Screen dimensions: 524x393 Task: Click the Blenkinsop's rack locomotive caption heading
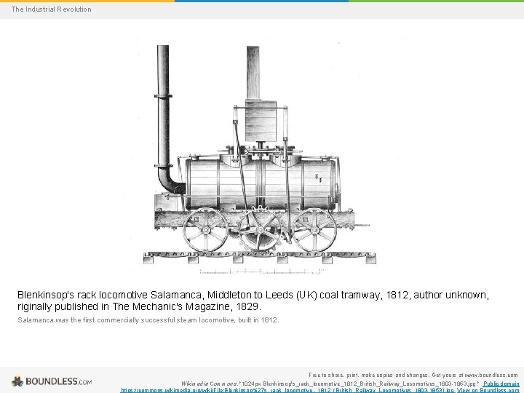(253, 301)
